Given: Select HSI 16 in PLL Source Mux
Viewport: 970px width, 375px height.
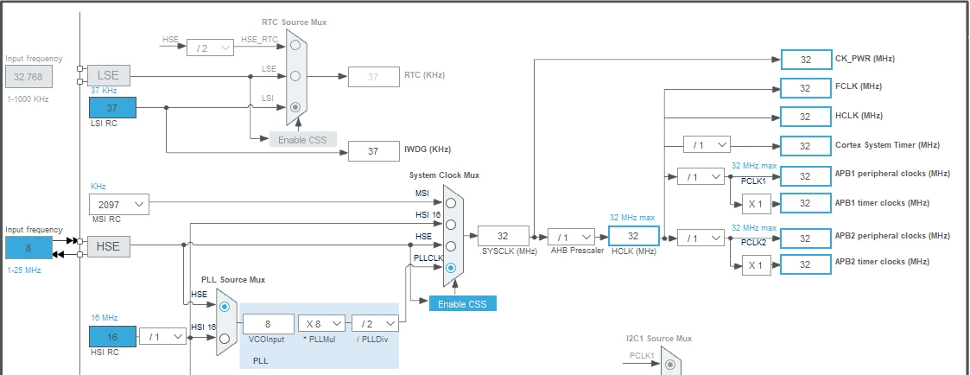Looking at the screenshot, I should tap(225, 338).
